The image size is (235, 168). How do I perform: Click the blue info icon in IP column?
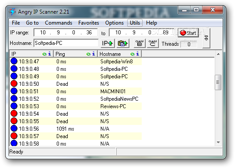50,54
